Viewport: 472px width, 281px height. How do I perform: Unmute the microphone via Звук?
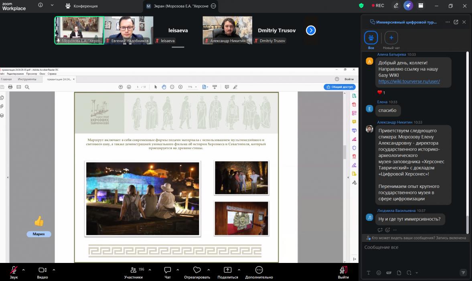point(14,273)
